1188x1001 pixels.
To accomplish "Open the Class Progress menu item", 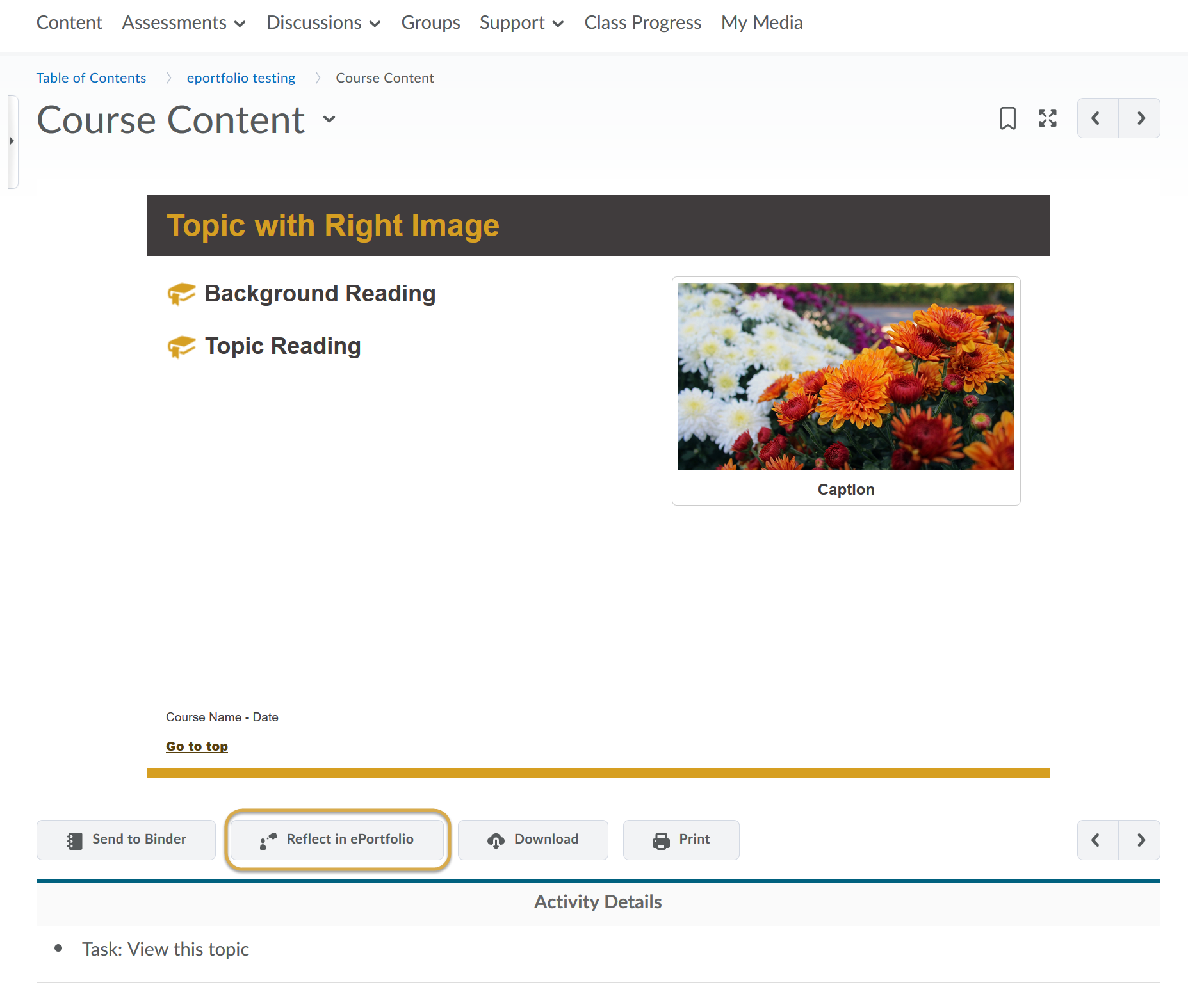I will pyautogui.click(x=642, y=23).
